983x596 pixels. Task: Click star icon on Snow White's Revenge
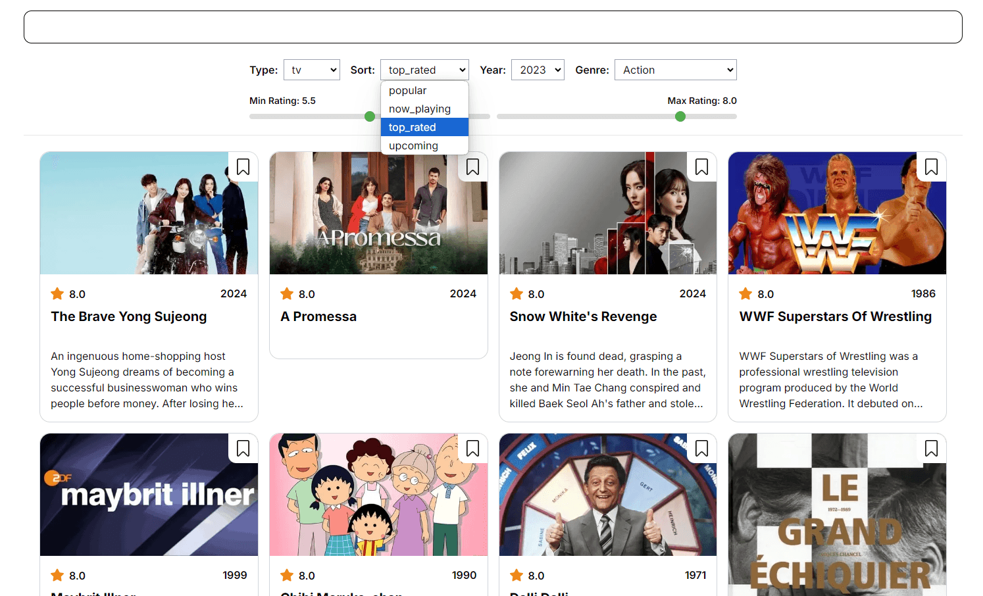coord(517,293)
